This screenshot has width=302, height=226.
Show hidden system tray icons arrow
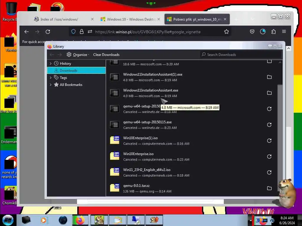[251, 220]
